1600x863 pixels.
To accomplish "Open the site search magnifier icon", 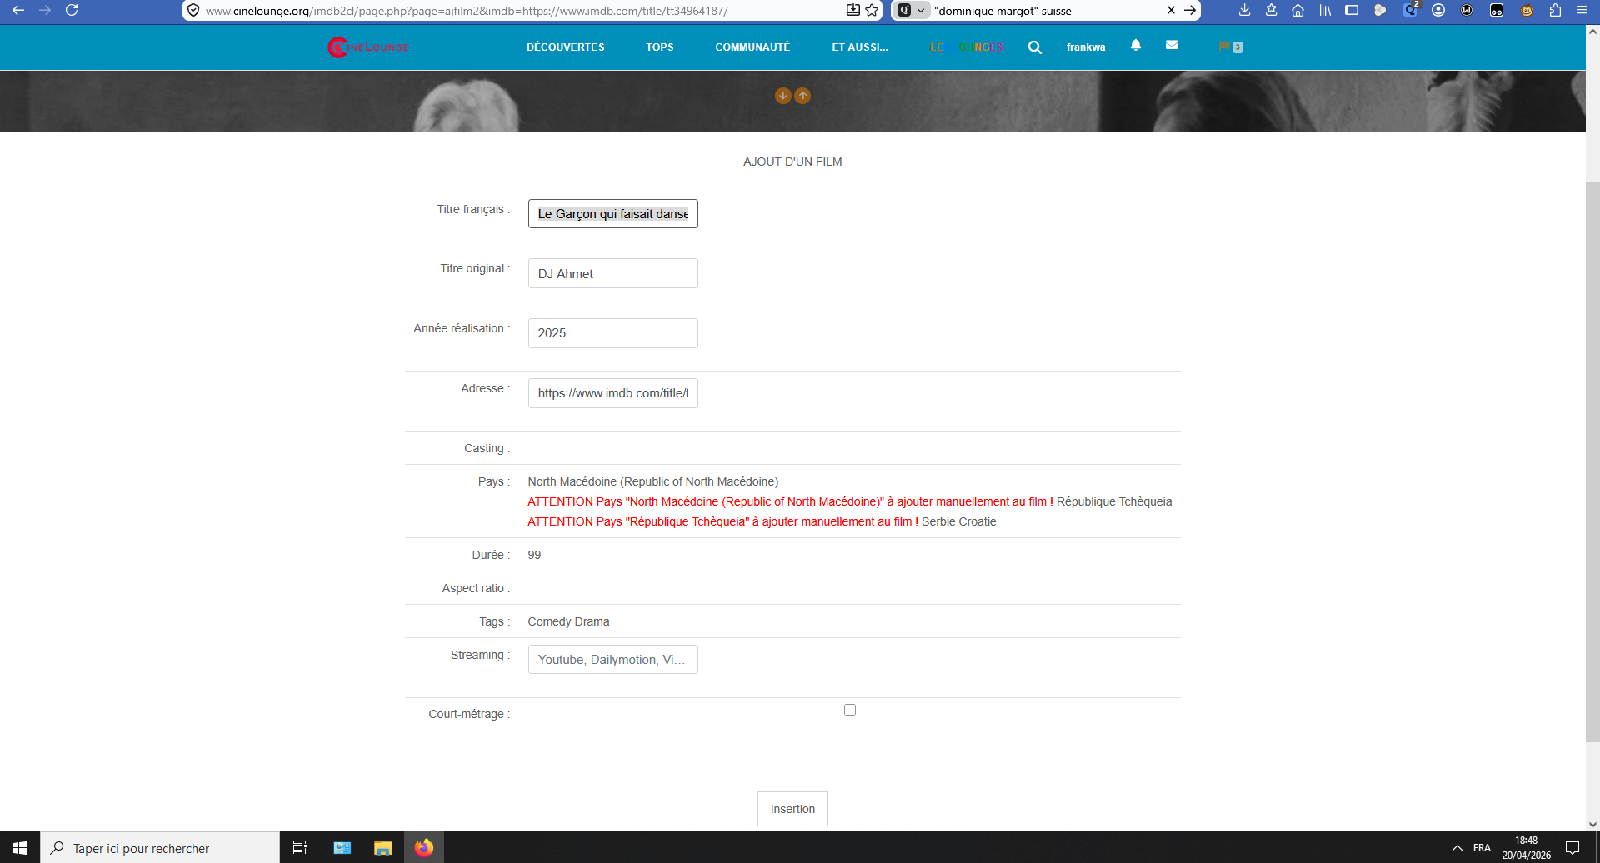I will tap(1034, 47).
